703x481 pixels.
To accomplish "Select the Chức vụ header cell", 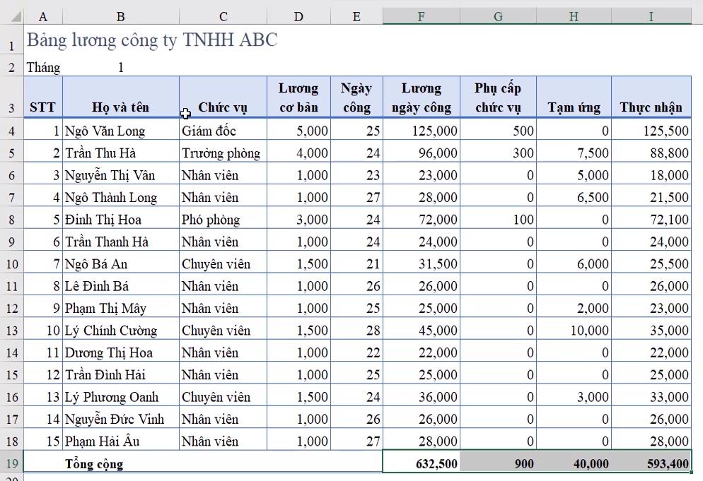I will point(223,97).
